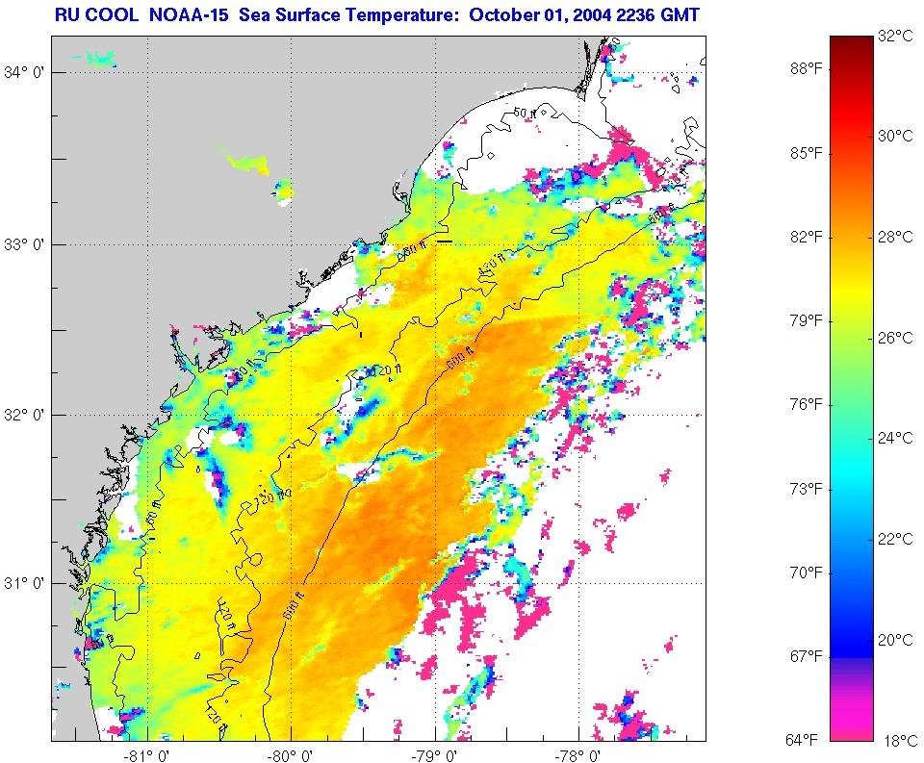
Task: Click the 30°C colorbar label
Action: (895, 136)
